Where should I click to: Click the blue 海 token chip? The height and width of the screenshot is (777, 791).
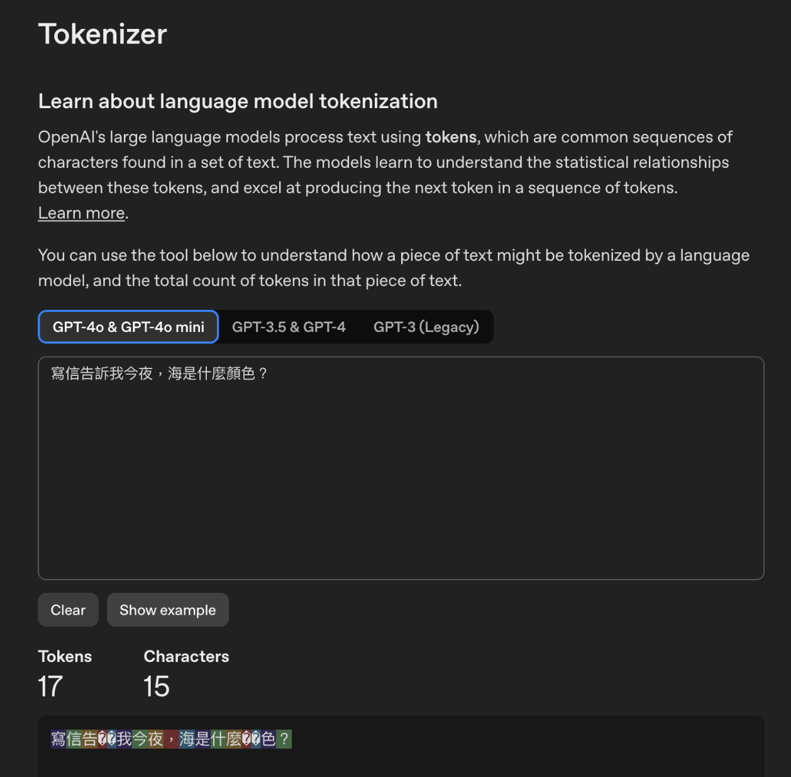coord(187,739)
